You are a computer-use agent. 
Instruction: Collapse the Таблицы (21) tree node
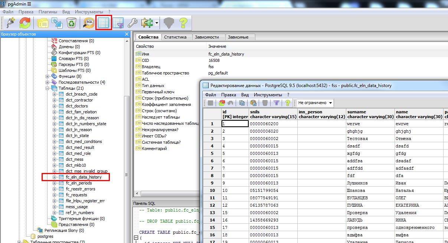click(48, 88)
